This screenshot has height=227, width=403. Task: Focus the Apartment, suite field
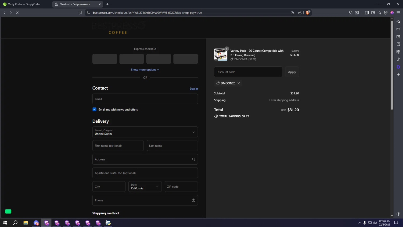click(x=145, y=173)
